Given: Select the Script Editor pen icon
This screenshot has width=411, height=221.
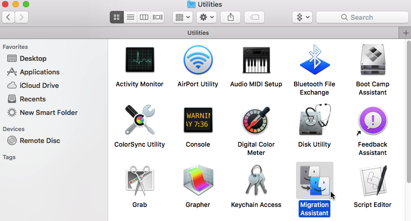Looking at the screenshot, I should click(373, 180).
